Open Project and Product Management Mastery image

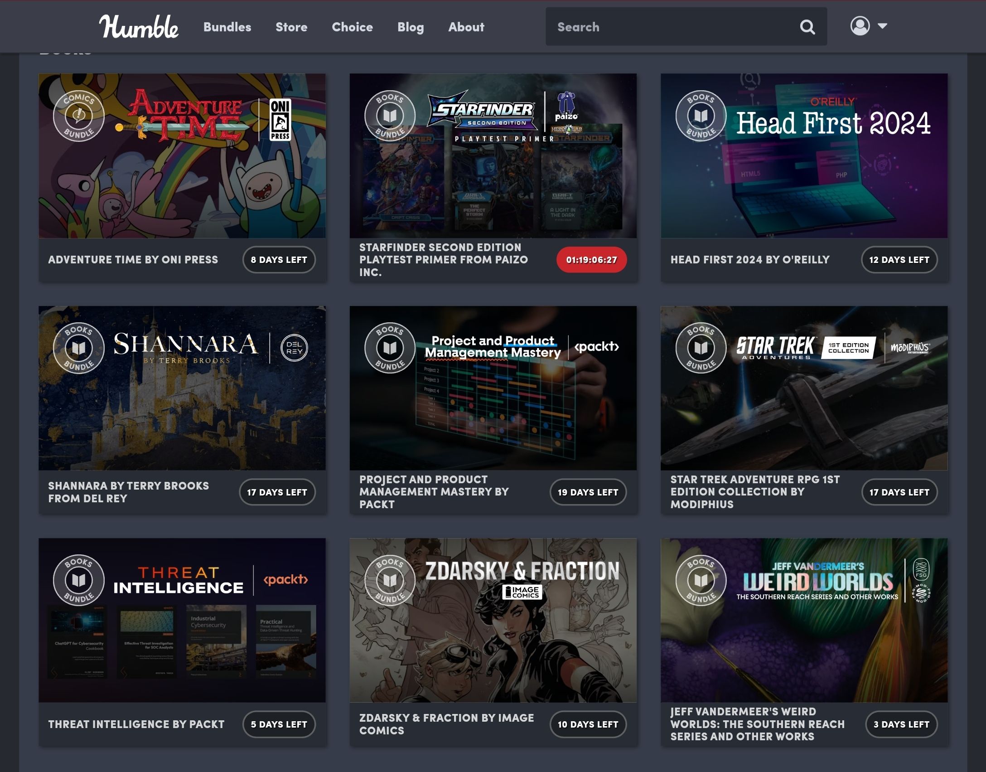point(493,388)
